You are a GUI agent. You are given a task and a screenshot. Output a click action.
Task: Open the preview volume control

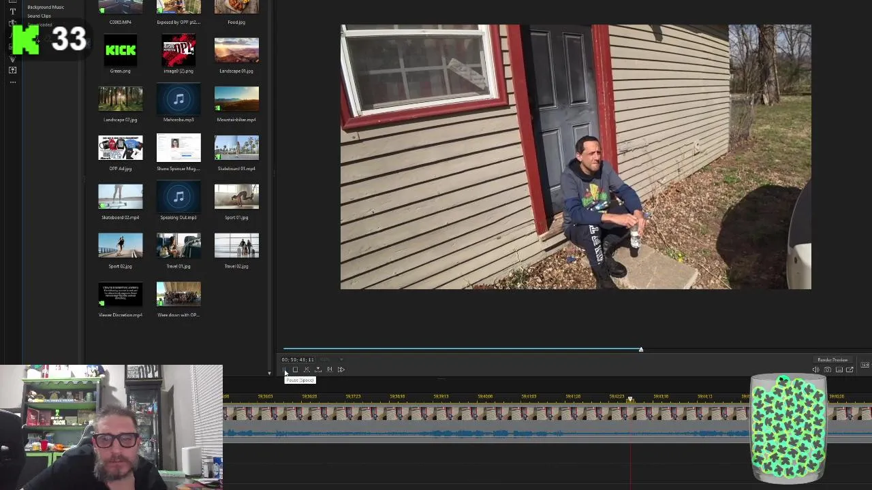pos(815,370)
